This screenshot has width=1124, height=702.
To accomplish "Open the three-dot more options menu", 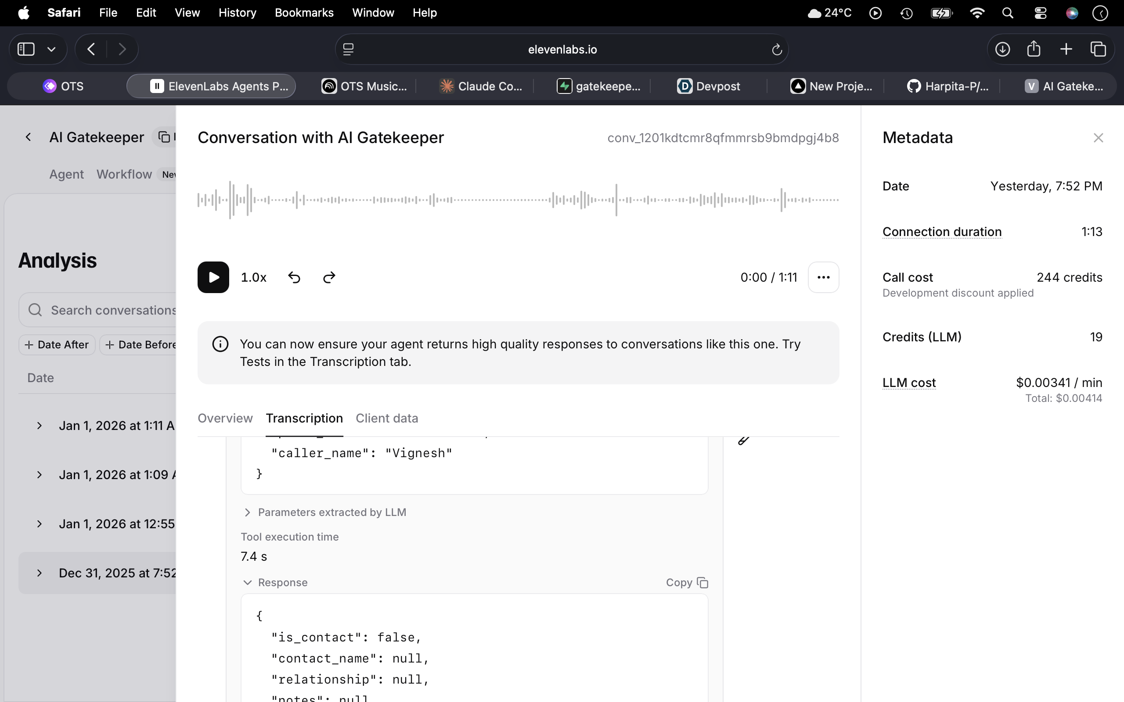I will (x=824, y=277).
